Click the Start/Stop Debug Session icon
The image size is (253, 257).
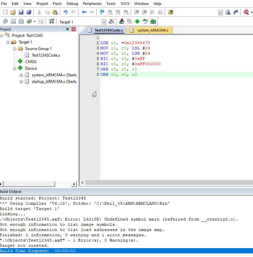(x=245, y=12)
